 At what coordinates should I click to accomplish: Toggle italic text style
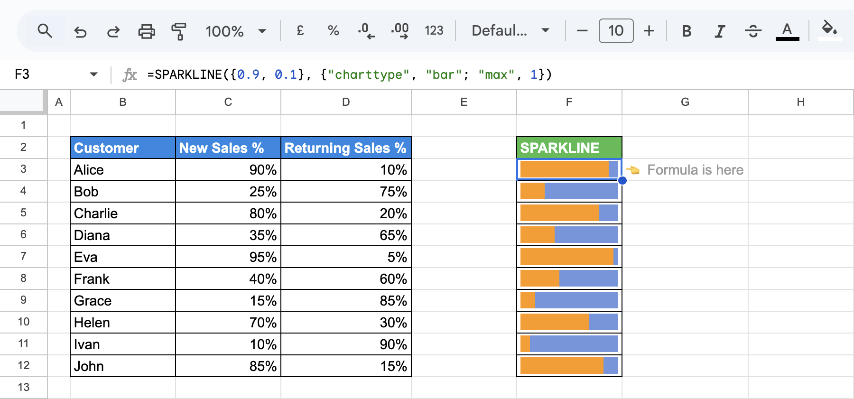tap(719, 31)
